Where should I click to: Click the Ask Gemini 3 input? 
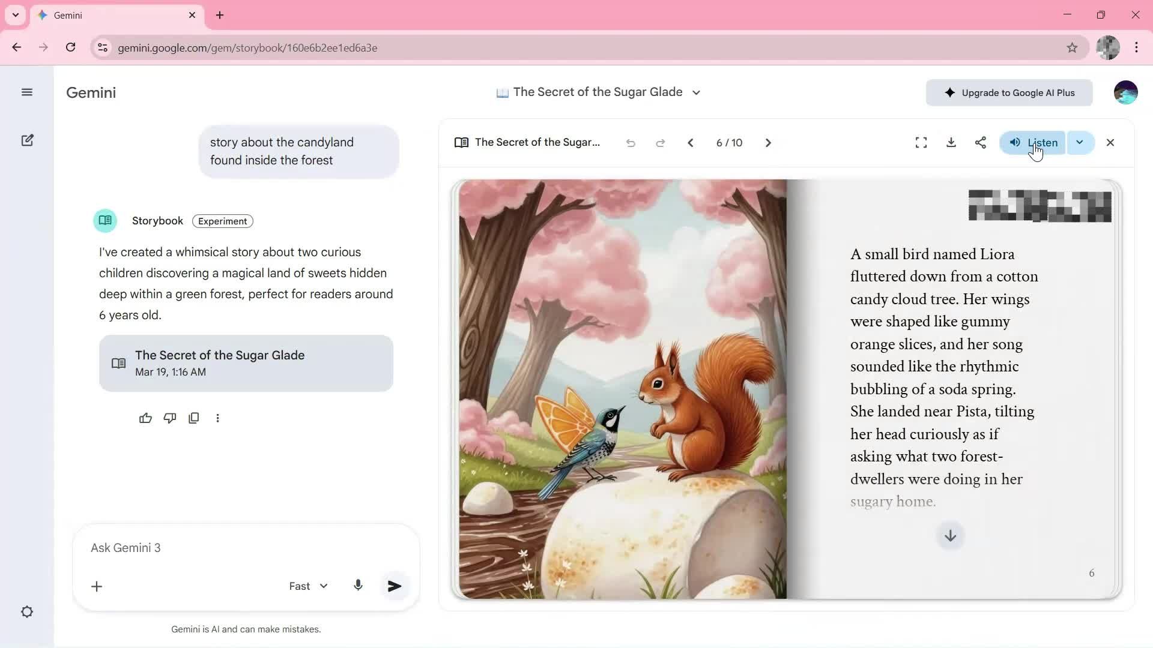point(240,548)
